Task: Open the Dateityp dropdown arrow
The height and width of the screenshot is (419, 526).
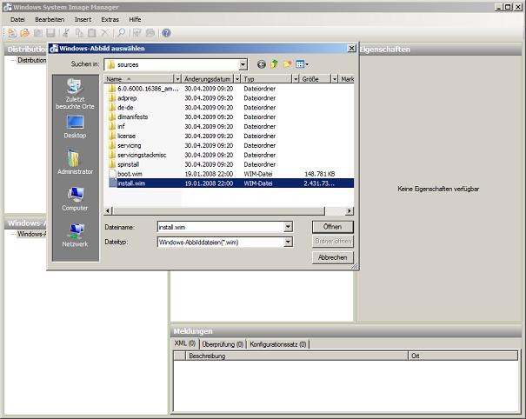Action: click(288, 242)
